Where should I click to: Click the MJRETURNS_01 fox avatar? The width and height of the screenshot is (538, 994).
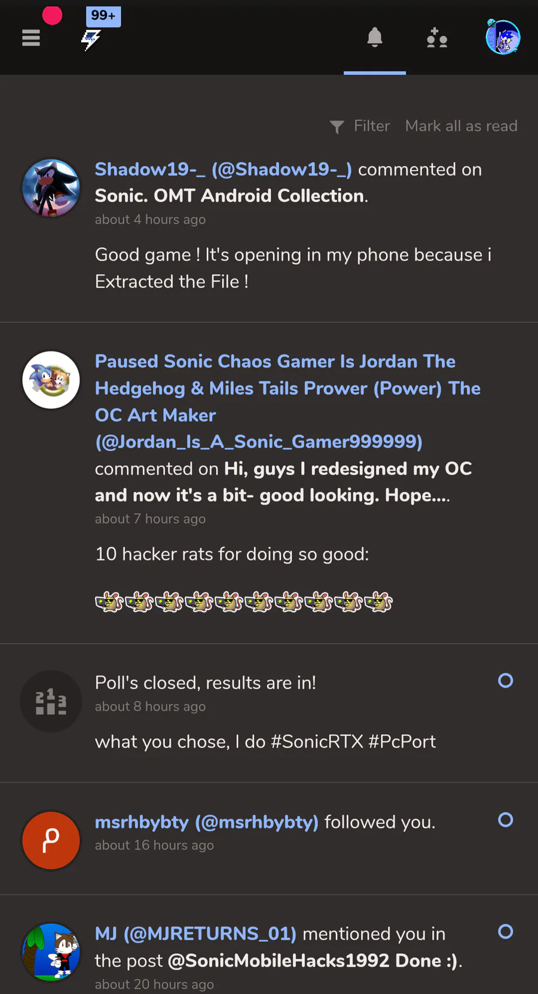[51, 952]
